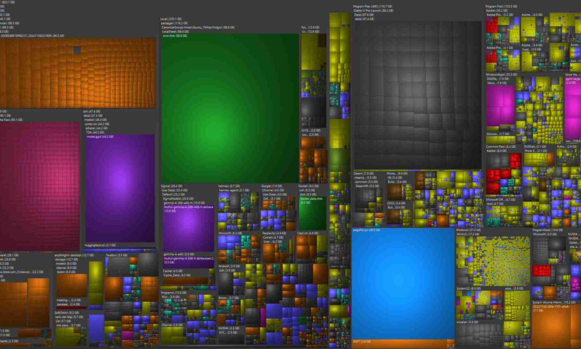Select the blue pagefile.sys (48.0 GB) block
This screenshot has height=349, width=581.
coord(403,284)
